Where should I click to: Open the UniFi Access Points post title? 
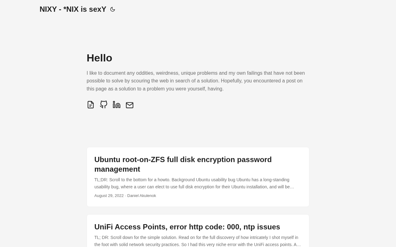tap(187, 227)
